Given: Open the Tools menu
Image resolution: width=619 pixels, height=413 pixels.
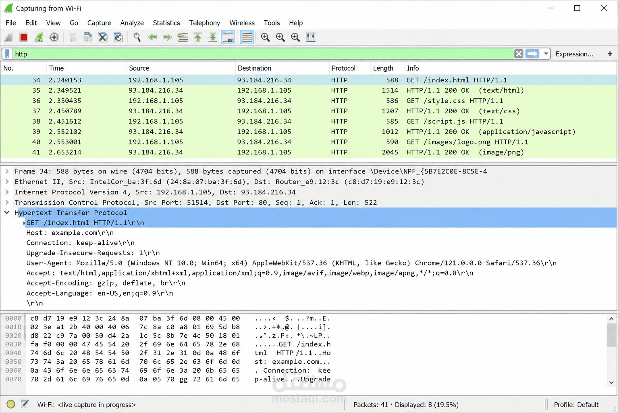Looking at the screenshot, I should pyautogui.click(x=272, y=23).
